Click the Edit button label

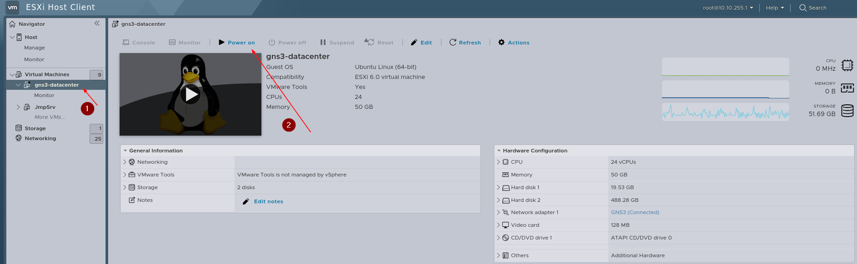[x=426, y=43]
